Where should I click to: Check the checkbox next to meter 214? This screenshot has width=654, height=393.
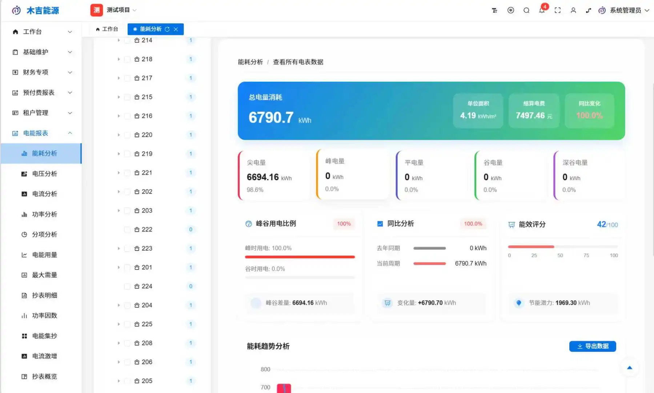(127, 40)
